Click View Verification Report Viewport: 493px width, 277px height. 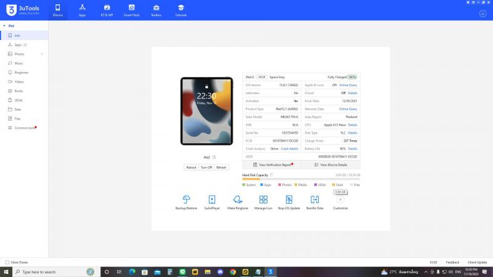[x=272, y=165]
